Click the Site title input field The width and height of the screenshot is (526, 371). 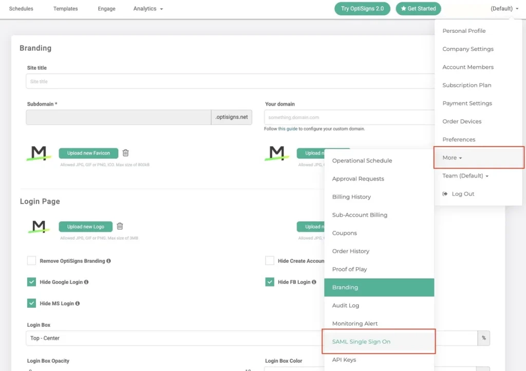click(x=231, y=82)
